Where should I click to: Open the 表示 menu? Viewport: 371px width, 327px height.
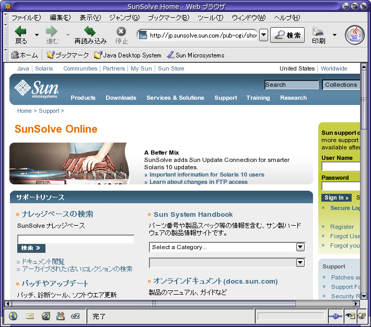(x=90, y=18)
